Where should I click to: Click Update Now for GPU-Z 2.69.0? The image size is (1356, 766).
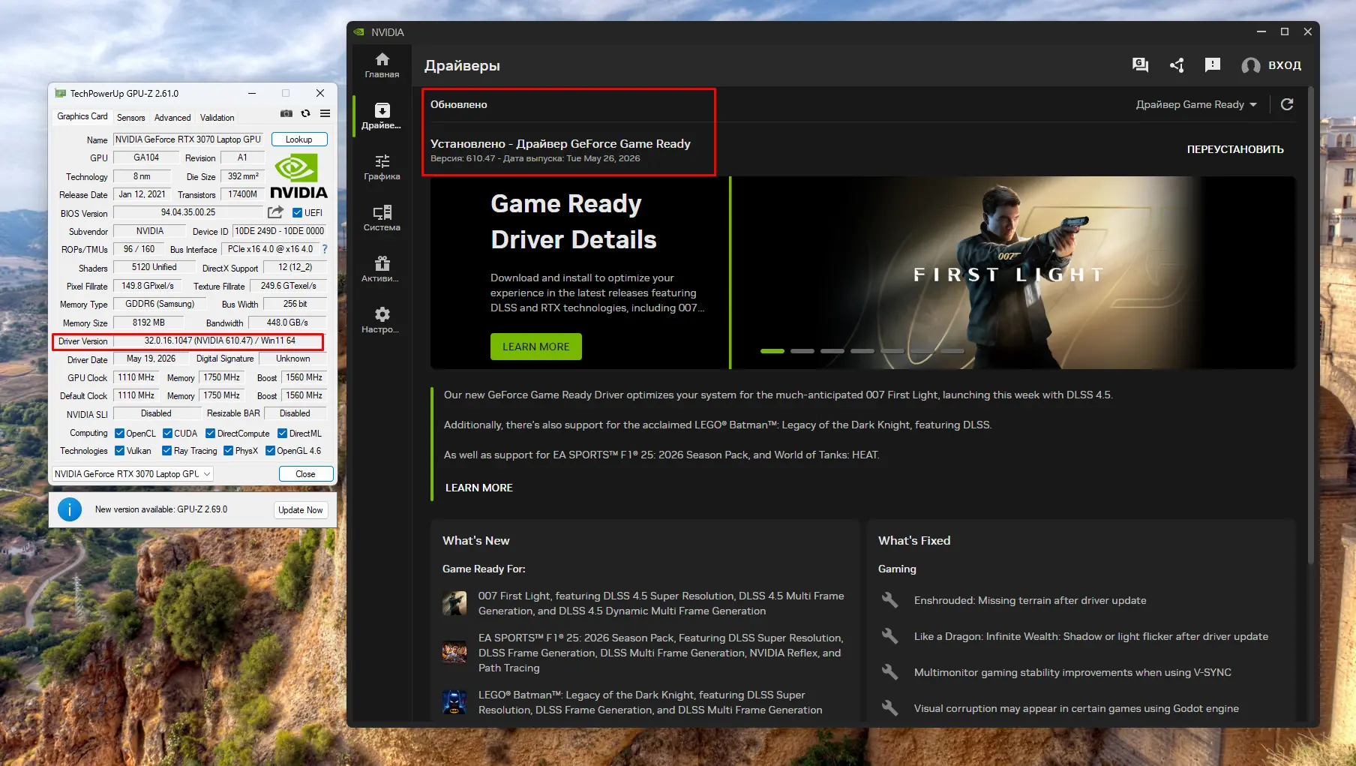coord(301,510)
